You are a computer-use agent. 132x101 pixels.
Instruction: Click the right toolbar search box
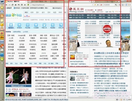[109, 5]
